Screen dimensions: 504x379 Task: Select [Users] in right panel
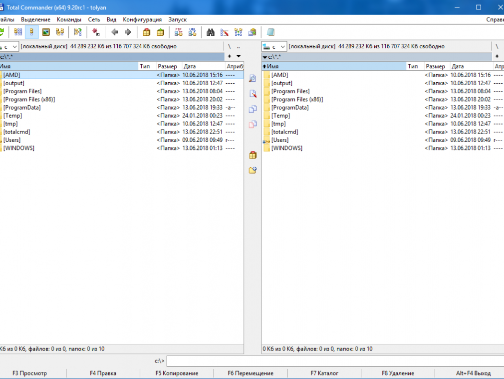(383, 140)
